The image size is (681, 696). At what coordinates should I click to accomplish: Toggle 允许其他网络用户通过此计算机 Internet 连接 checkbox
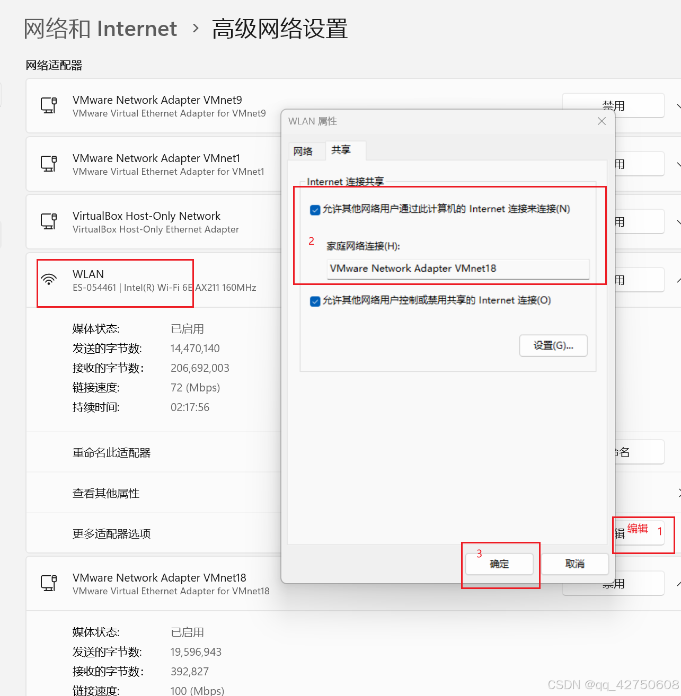pyautogui.click(x=315, y=210)
